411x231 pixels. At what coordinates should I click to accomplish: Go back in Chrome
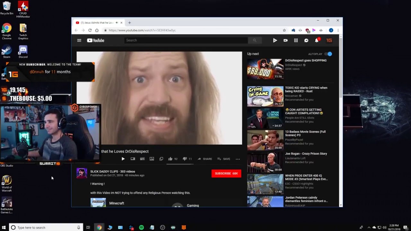[76, 30]
